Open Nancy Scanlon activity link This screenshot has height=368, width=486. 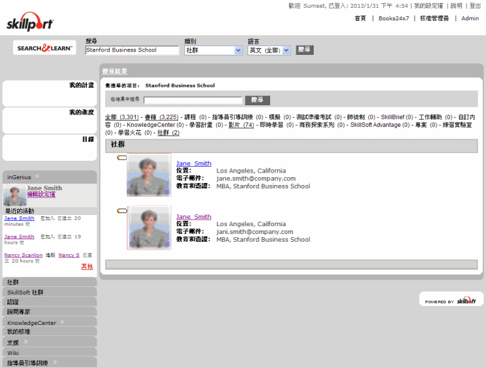(24, 255)
